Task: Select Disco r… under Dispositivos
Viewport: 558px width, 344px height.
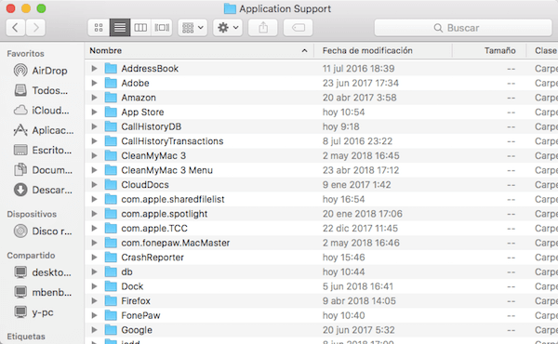Action: pyautogui.click(x=43, y=232)
